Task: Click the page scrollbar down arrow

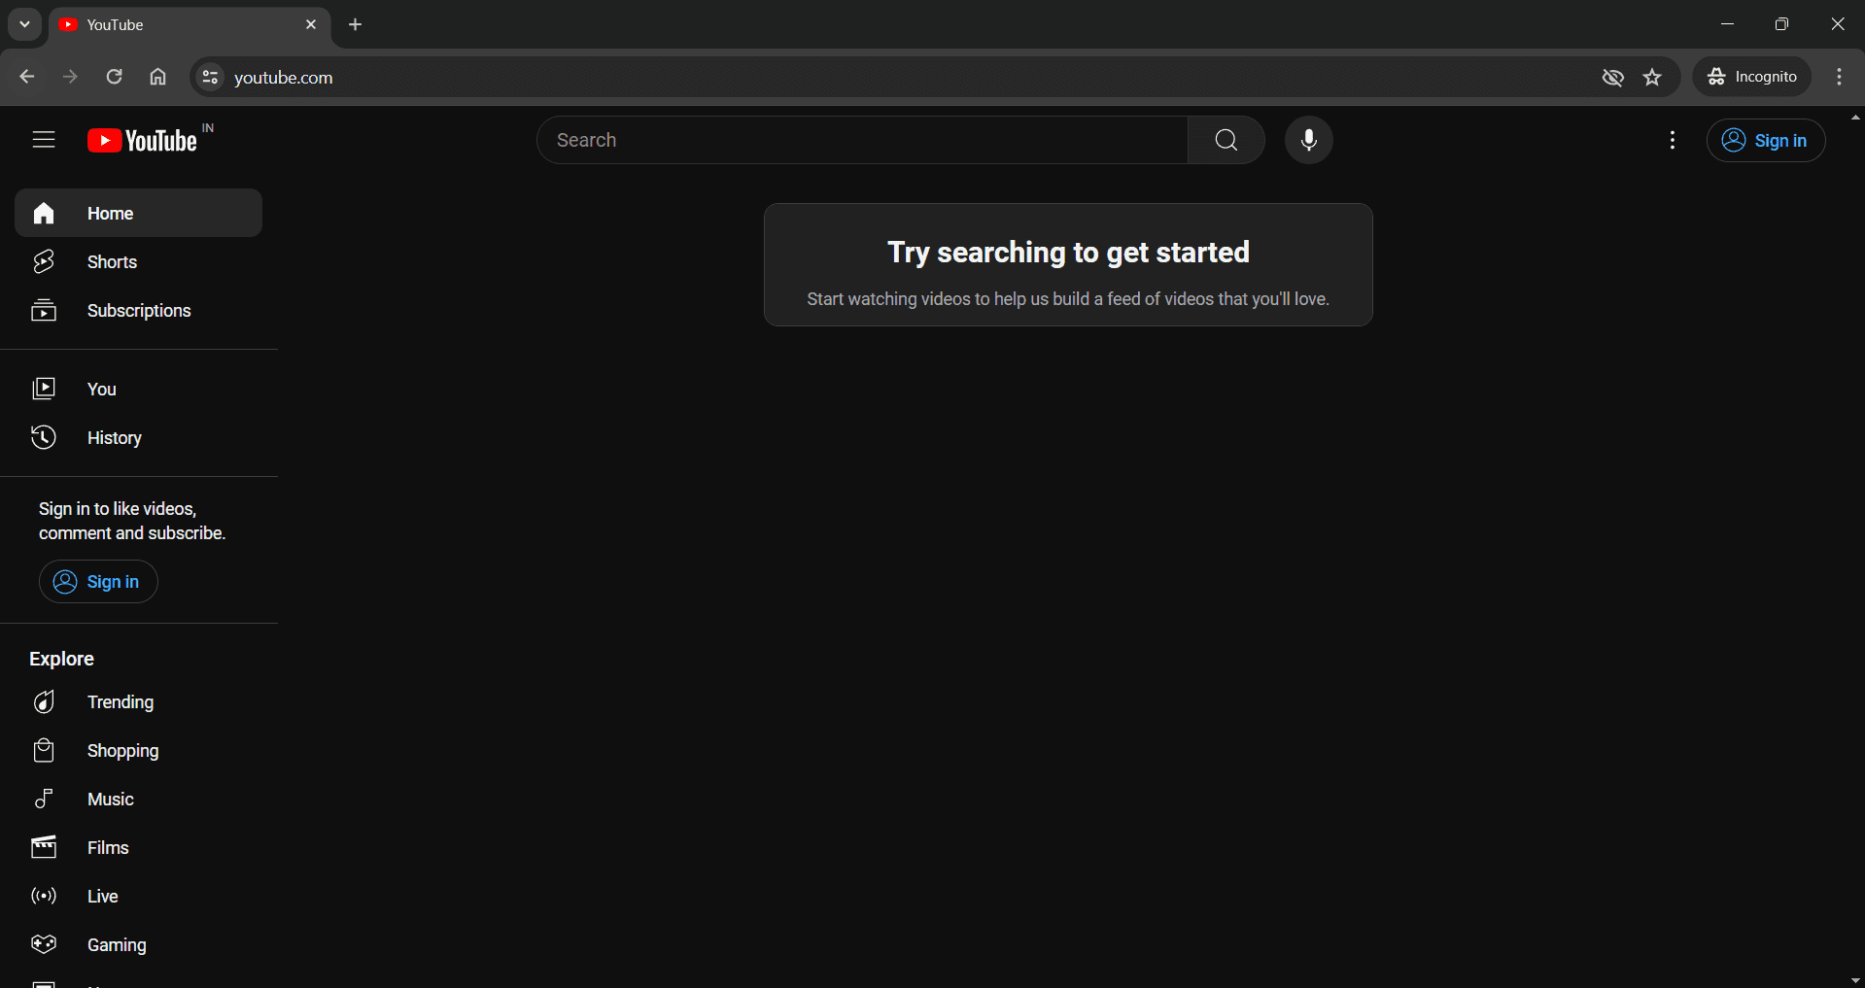Action: click(1855, 980)
